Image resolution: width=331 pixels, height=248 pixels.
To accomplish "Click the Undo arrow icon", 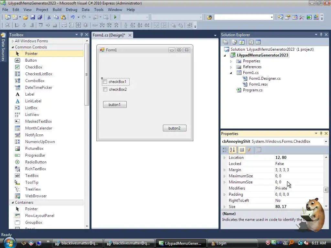I will 73,17.
